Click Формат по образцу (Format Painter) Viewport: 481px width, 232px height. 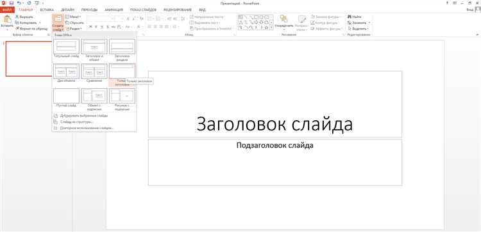click(31, 28)
